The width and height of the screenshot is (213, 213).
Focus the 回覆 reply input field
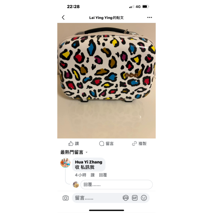pyautogui.click(x=117, y=184)
